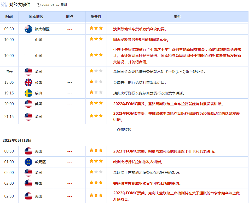Viewport: 249px width, 203px height.
Task: Click the 重要性 column header
Action: coord(96,17)
